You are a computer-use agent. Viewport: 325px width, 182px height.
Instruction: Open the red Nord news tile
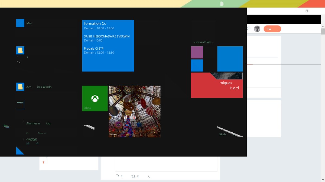click(217, 85)
